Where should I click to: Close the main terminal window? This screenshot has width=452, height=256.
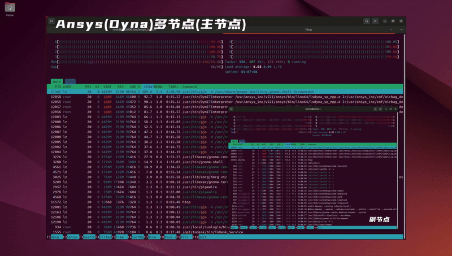pos(401,21)
